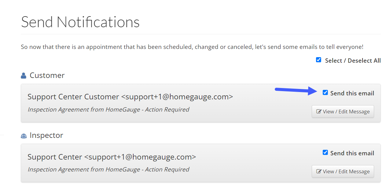Click the Inspector's Support Center email address

[140, 157]
